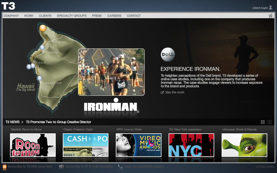Click the external link icon beside See the work
The height and width of the screenshot is (173, 277).
(x=162, y=93)
